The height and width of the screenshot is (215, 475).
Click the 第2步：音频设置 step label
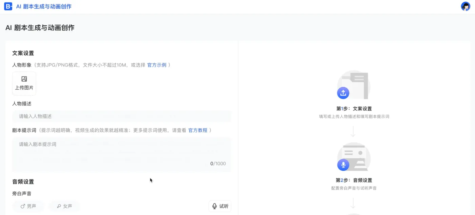click(x=354, y=180)
